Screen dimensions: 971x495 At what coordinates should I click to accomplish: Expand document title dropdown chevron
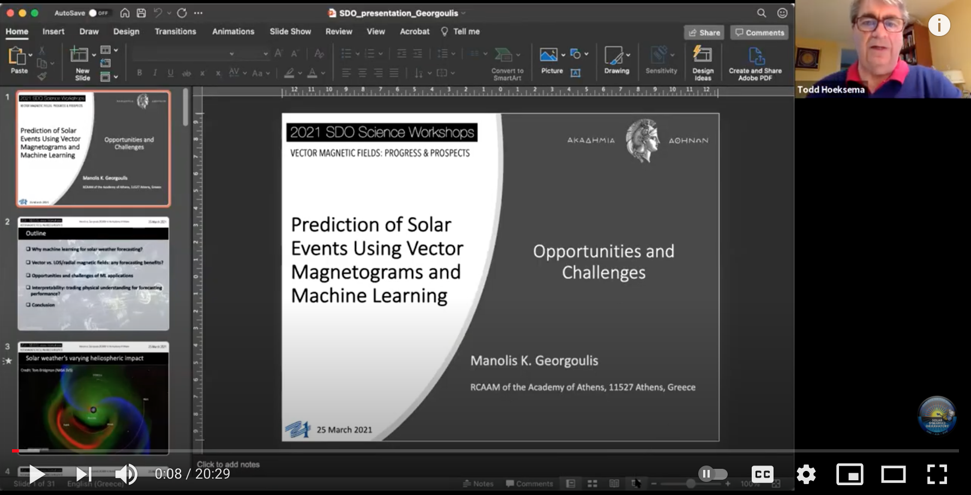[464, 13]
